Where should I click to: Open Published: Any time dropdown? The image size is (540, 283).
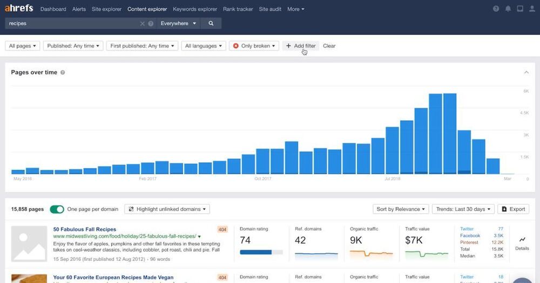pyautogui.click(x=73, y=46)
